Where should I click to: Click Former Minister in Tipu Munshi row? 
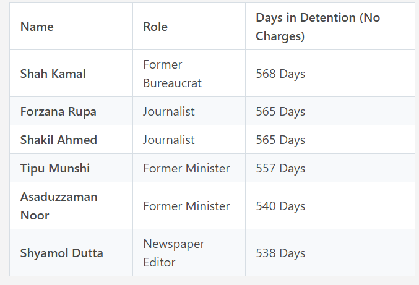(186, 168)
